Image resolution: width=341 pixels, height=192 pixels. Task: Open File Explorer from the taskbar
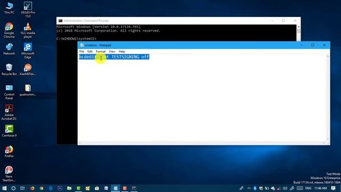click(69, 188)
